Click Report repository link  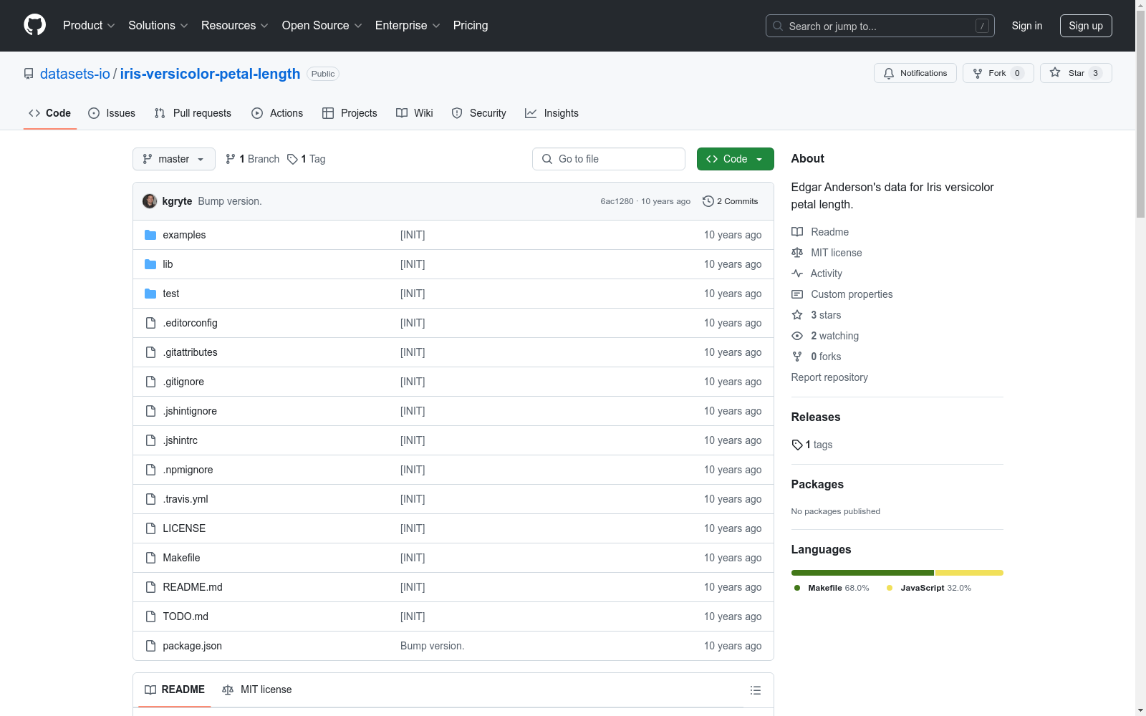pyautogui.click(x=829, y=377)
